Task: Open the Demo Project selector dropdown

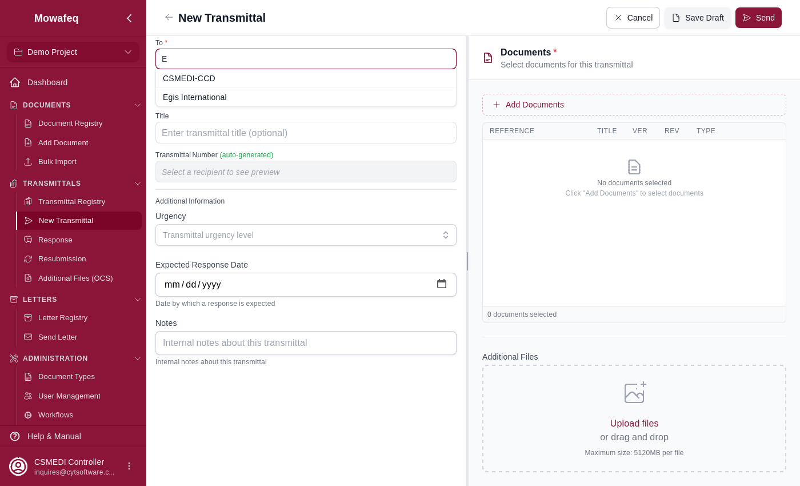Action: pos(73,52)
